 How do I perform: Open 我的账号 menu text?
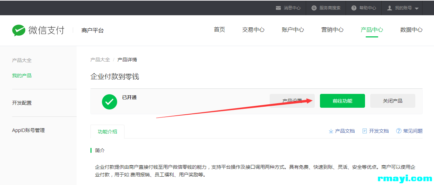pyautogui.click(x=403, y=8)
